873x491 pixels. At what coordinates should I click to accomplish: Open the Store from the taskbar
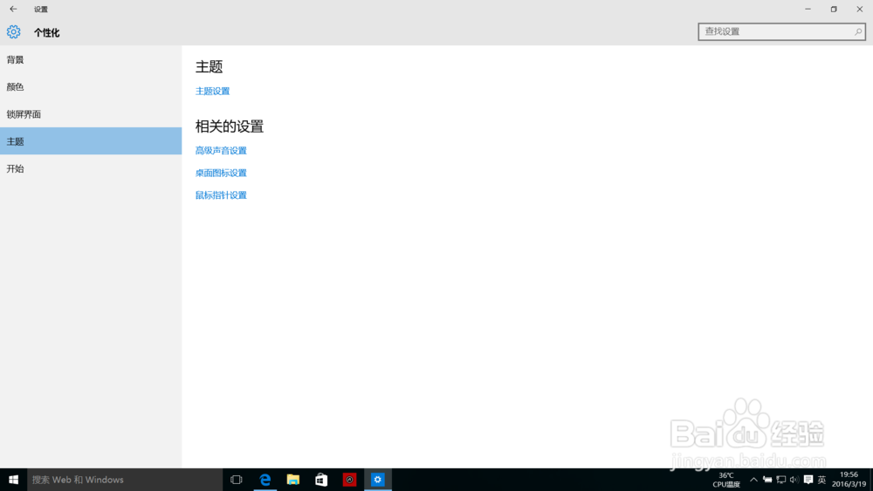tap(321, 480)
